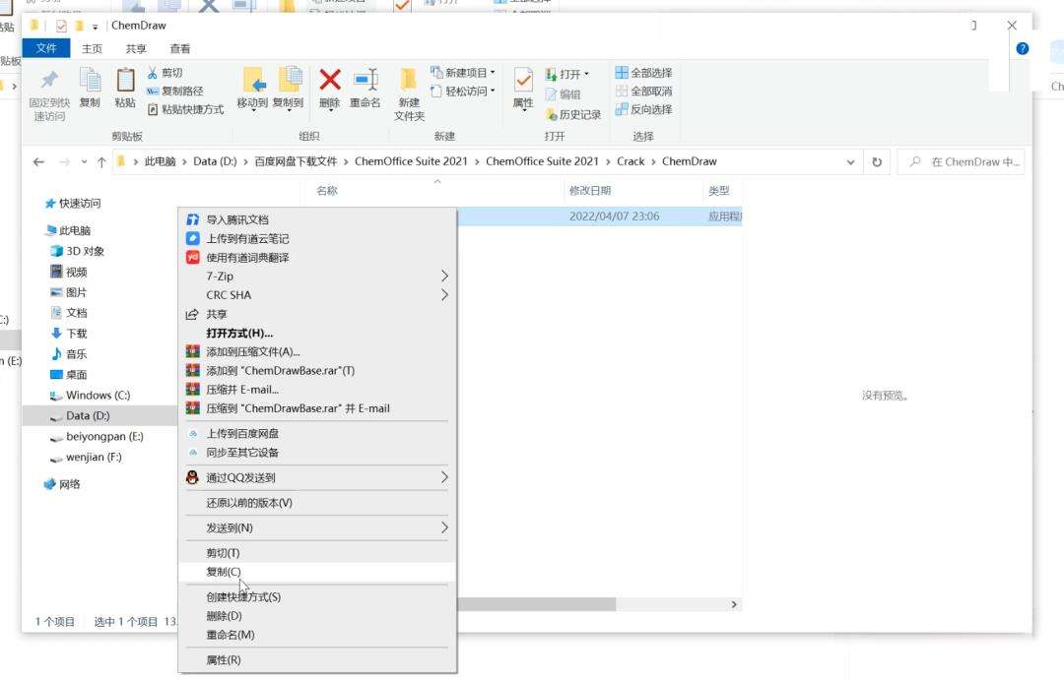Go up one folder level

point(101,162)
